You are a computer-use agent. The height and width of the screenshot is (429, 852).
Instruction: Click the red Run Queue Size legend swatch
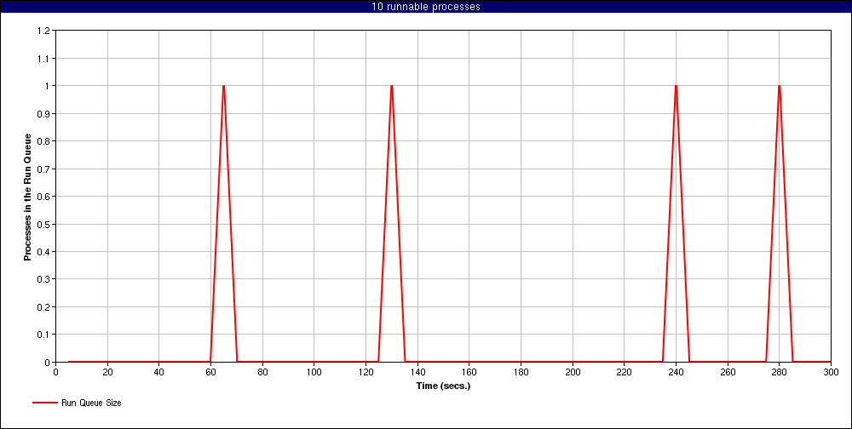coord(45,403)
